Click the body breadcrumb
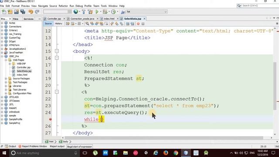 [64, 141]
